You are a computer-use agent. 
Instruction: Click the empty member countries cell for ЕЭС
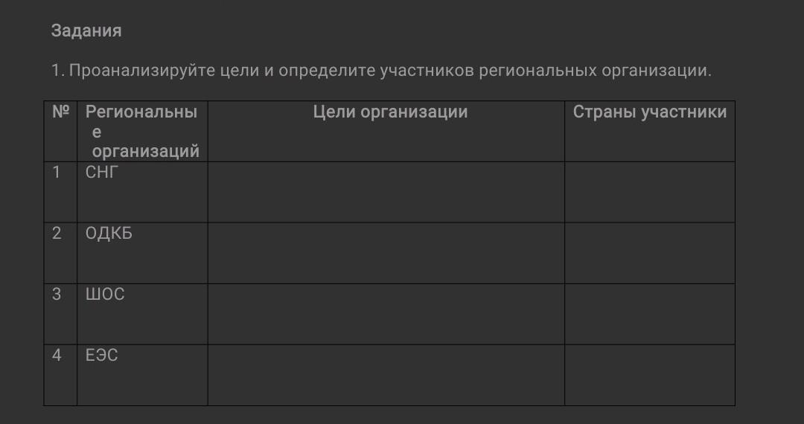(x=649, y=375)
